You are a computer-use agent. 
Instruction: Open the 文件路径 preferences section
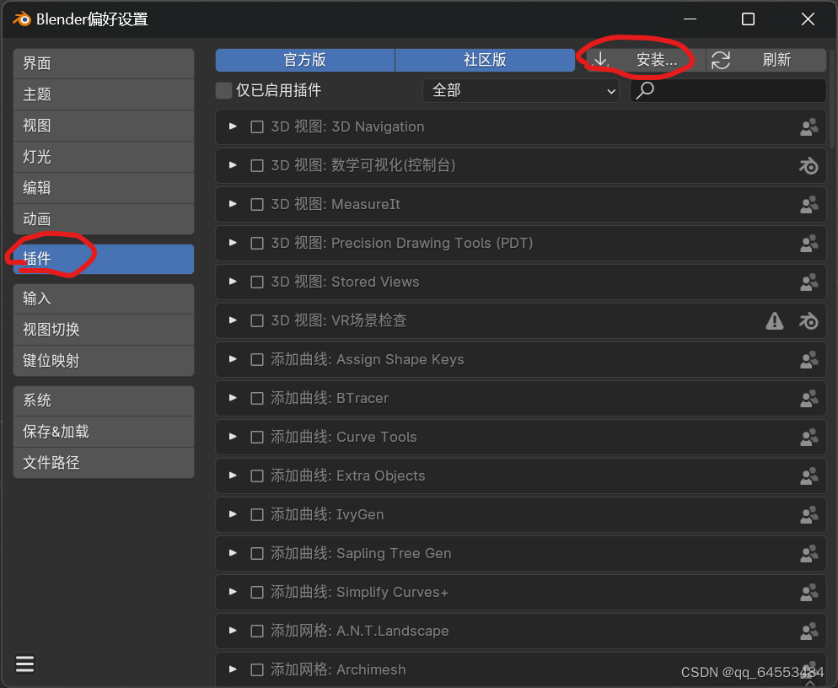pos(104,463)
